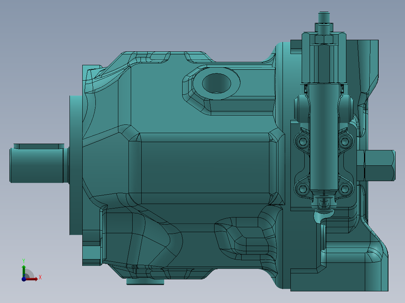This screenshot has width=405, height=303.
Task: Select the drain boss under the housing bottom
Action: (x=145, y=282)
